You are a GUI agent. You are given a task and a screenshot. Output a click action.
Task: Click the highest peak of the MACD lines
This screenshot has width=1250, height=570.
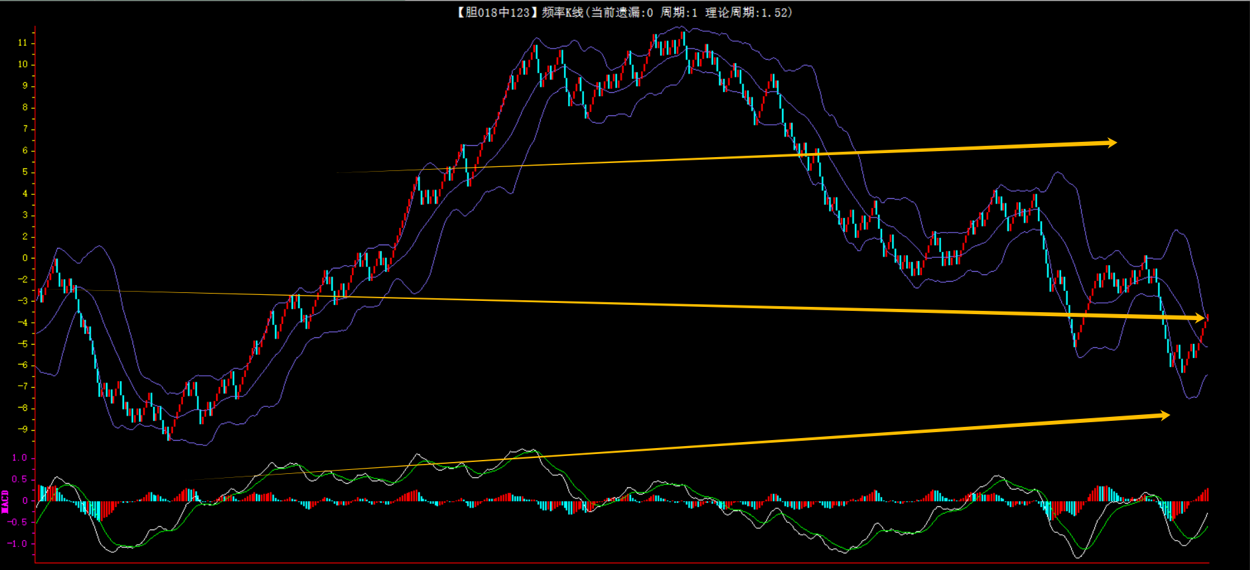click(526, 451)
